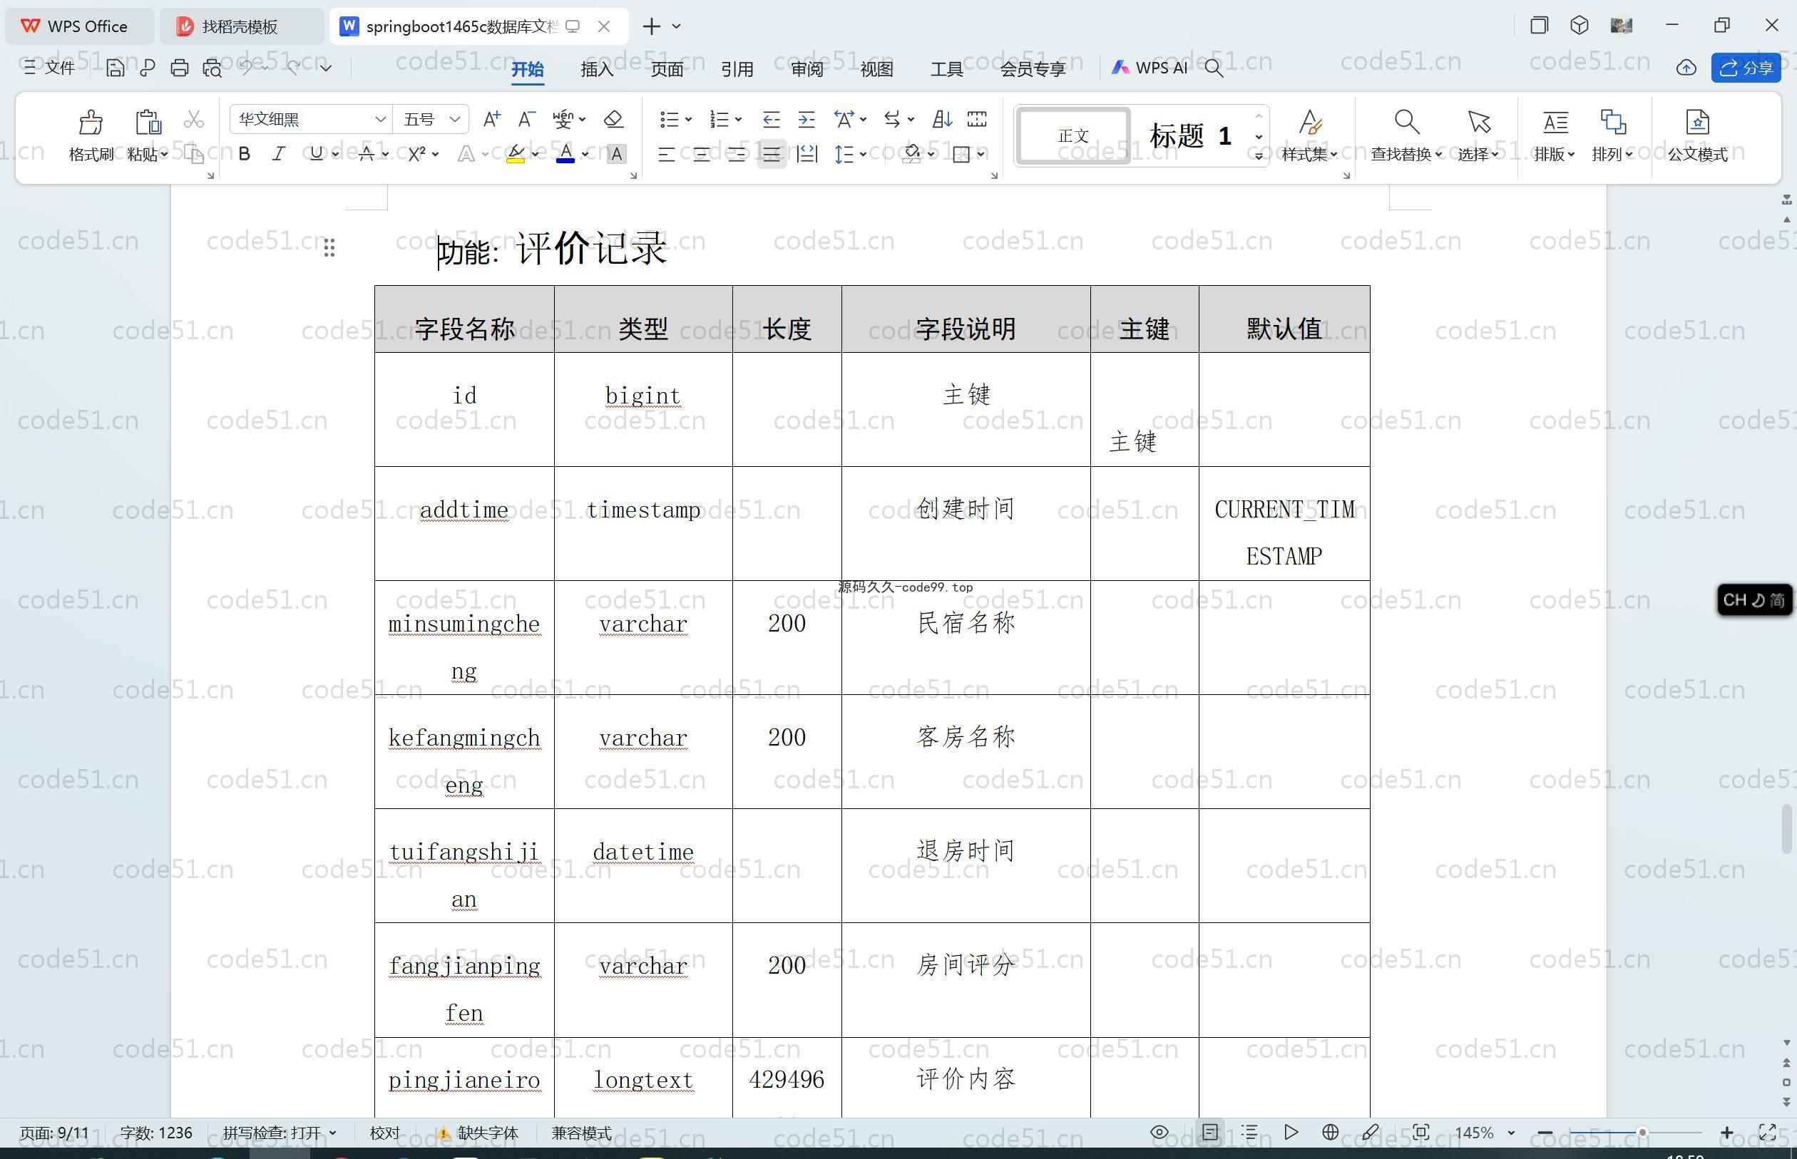Decrease indent icon
Screen dimensions: 1797x1159
click(x=771, y=119)
